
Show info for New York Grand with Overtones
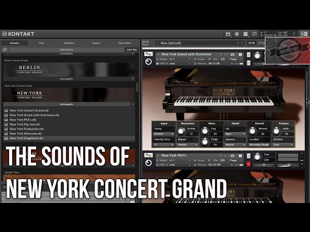tap(240, 55)
